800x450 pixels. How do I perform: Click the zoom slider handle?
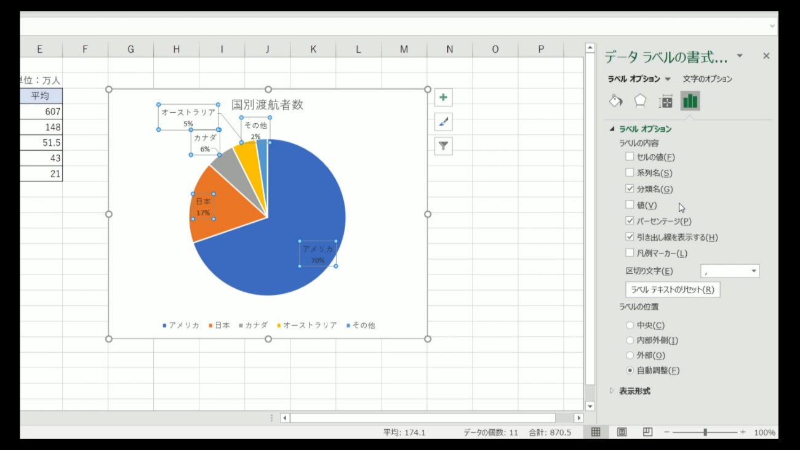tap(705, 432)
